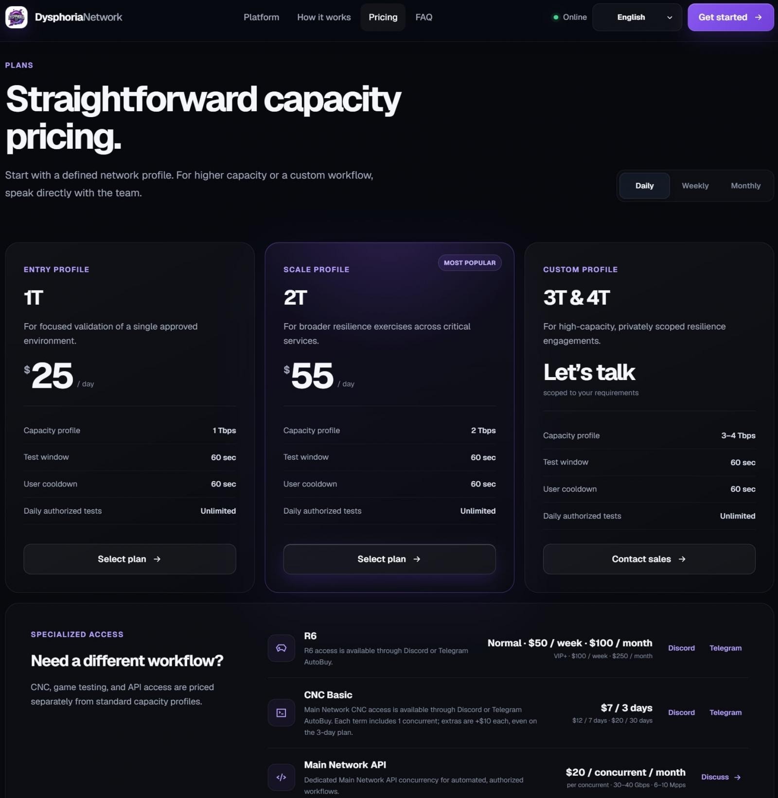Expand language selector chevron
This screenshot has height=798, width=778.
(670, 17)
